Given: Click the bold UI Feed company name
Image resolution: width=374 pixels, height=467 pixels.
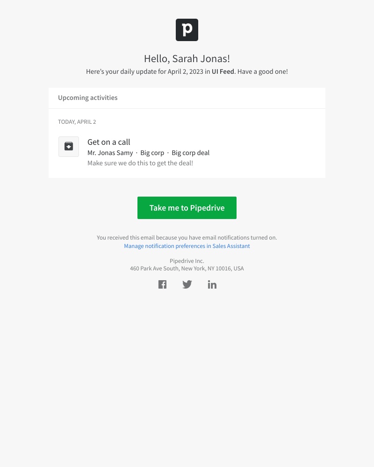Looking at the screenshot, I should 223,72.
